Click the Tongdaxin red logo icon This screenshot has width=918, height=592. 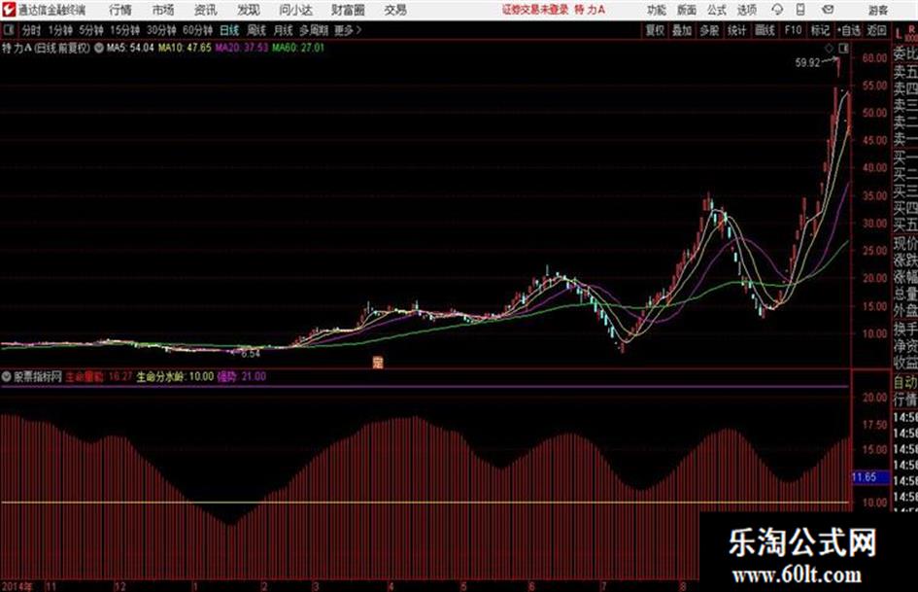pyautogui.click(x=8, y=10)
